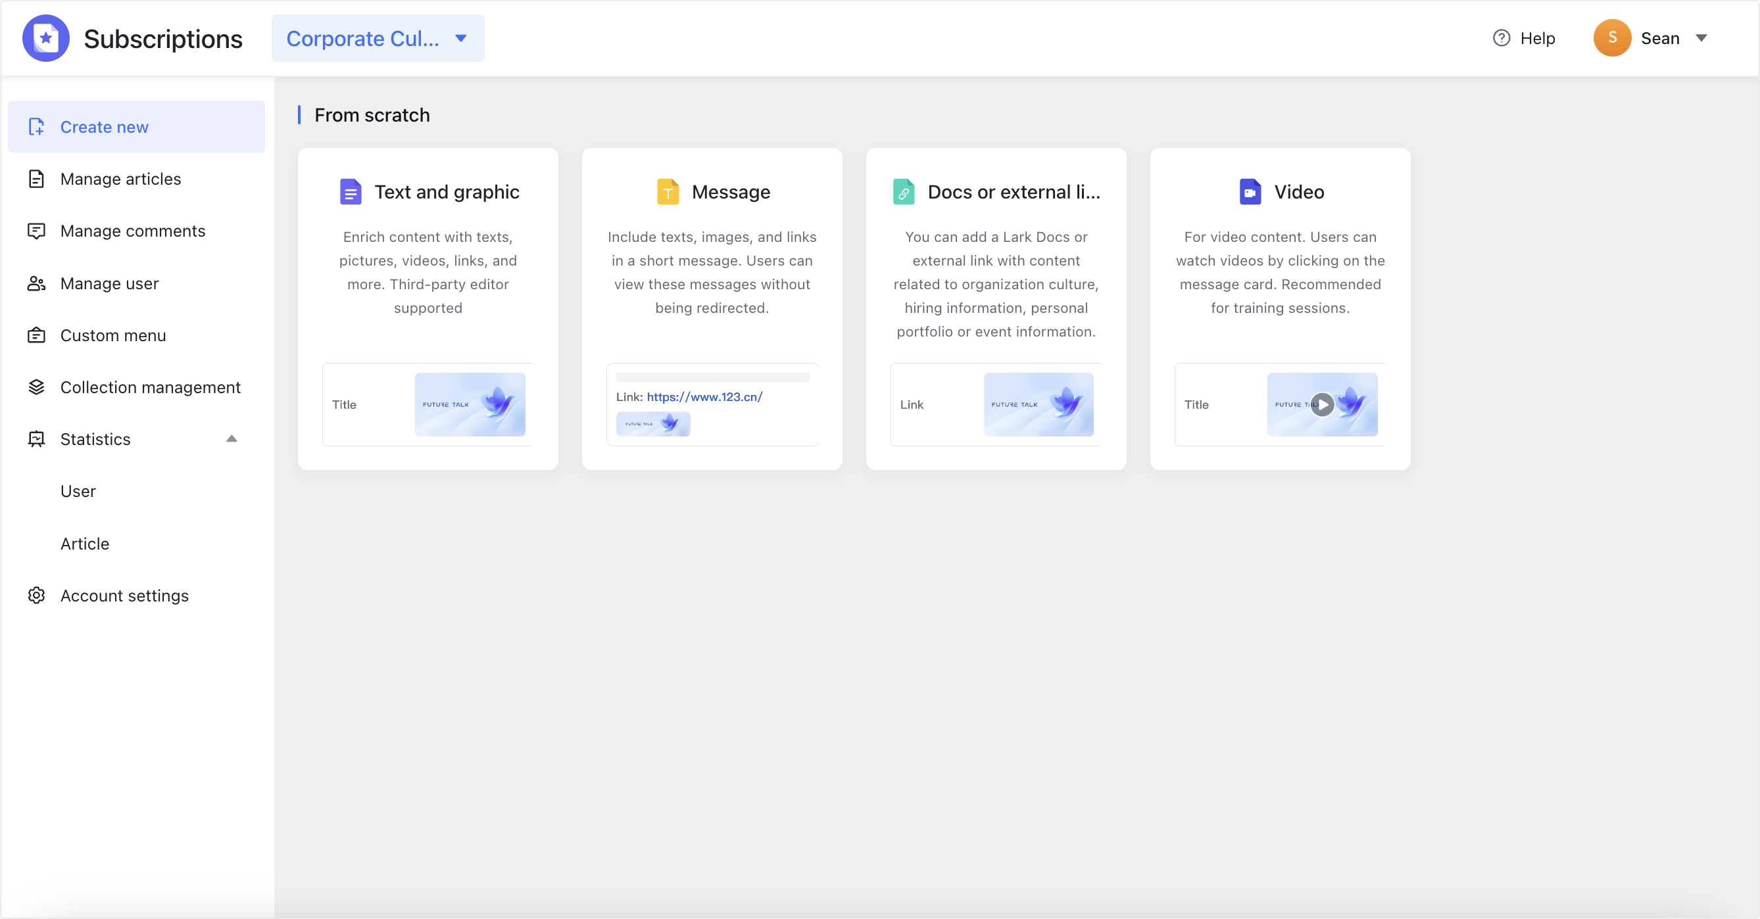The height and width of the screenshot is (919, 1760).
Task: Click the blue Video type icon
Action: coord(1250,192)
